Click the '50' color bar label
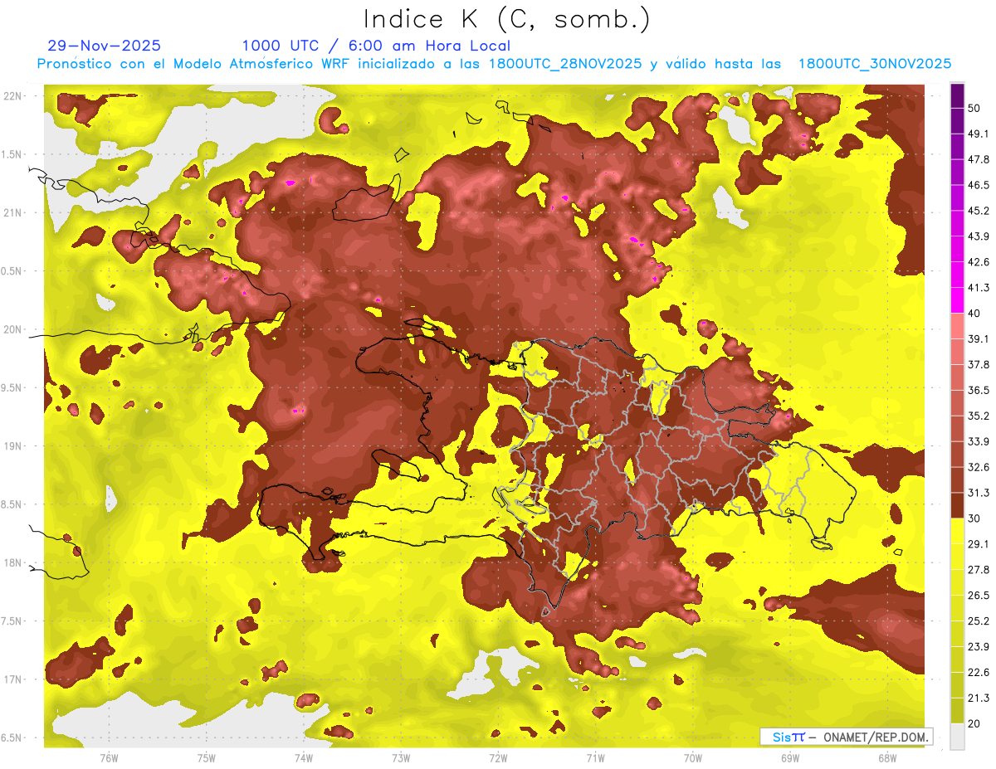 974,108
